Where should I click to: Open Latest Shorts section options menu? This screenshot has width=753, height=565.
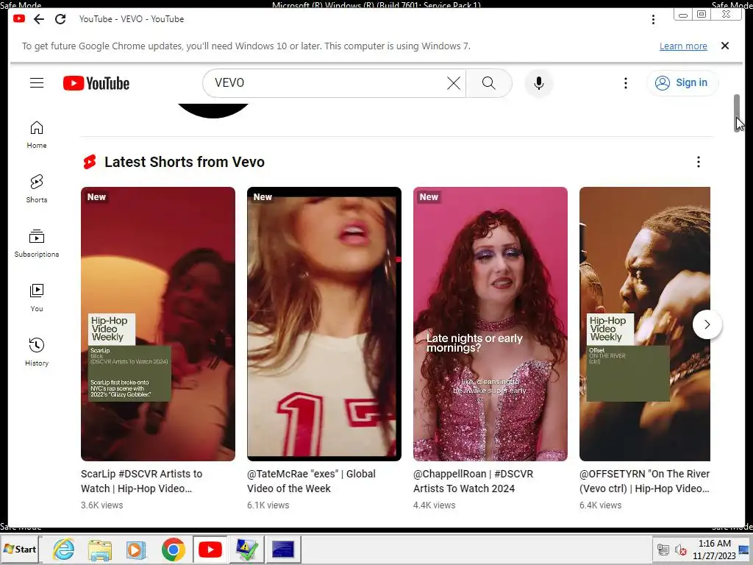click(699, 162)
